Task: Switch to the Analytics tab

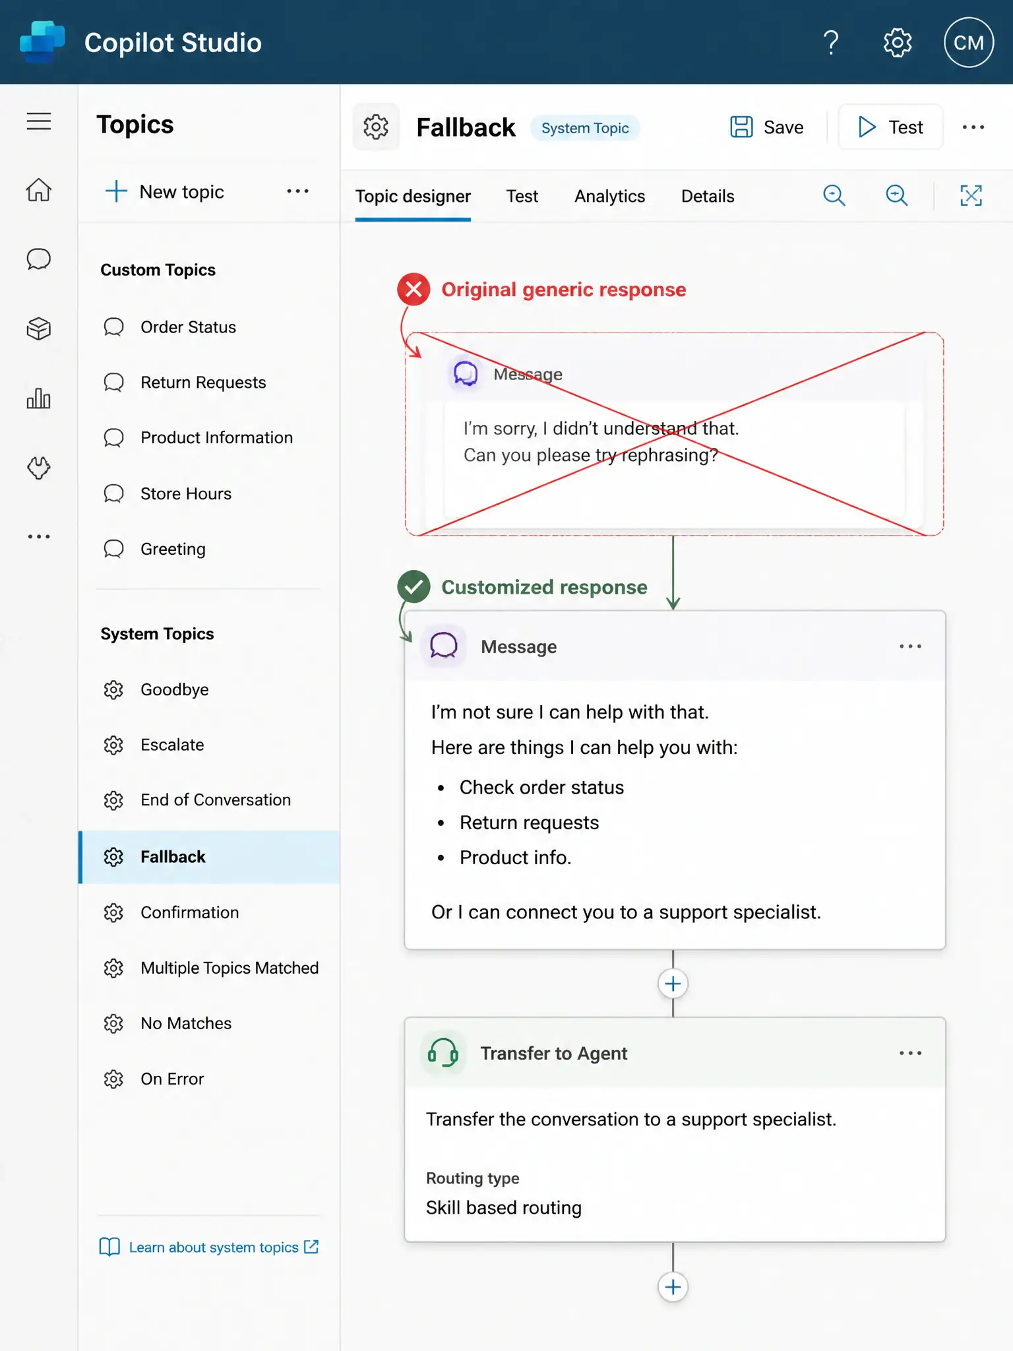Action: (609, 196)
